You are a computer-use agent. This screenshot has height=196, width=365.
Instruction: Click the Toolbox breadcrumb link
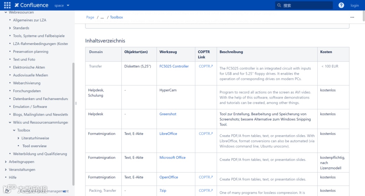coord(116,17)
